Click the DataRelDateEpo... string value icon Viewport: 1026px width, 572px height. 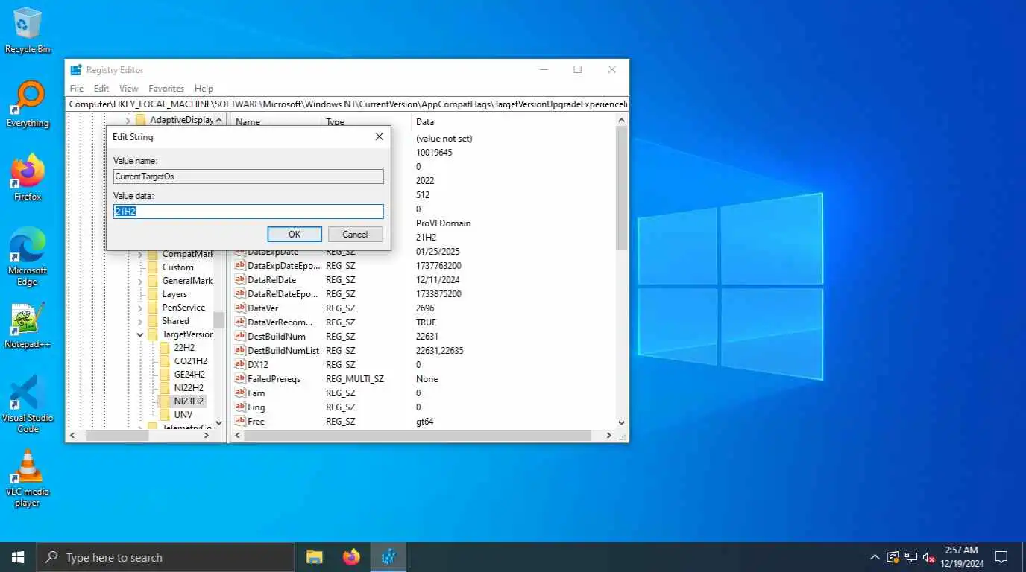tap(240, 293)
